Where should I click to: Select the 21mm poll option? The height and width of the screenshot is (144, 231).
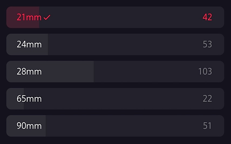coord(29,17)
